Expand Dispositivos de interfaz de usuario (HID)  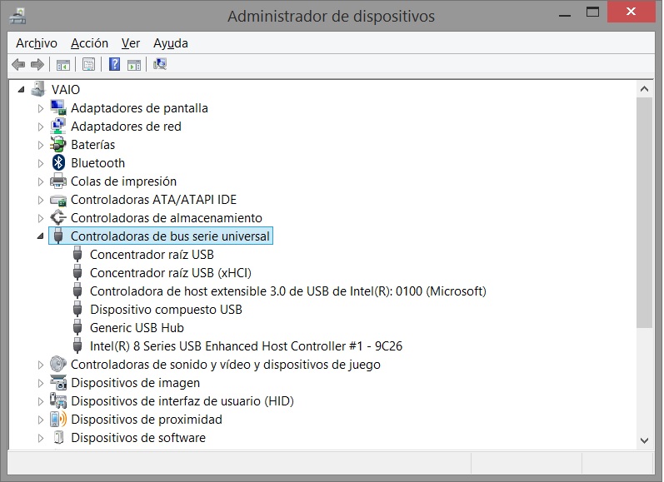41,401
